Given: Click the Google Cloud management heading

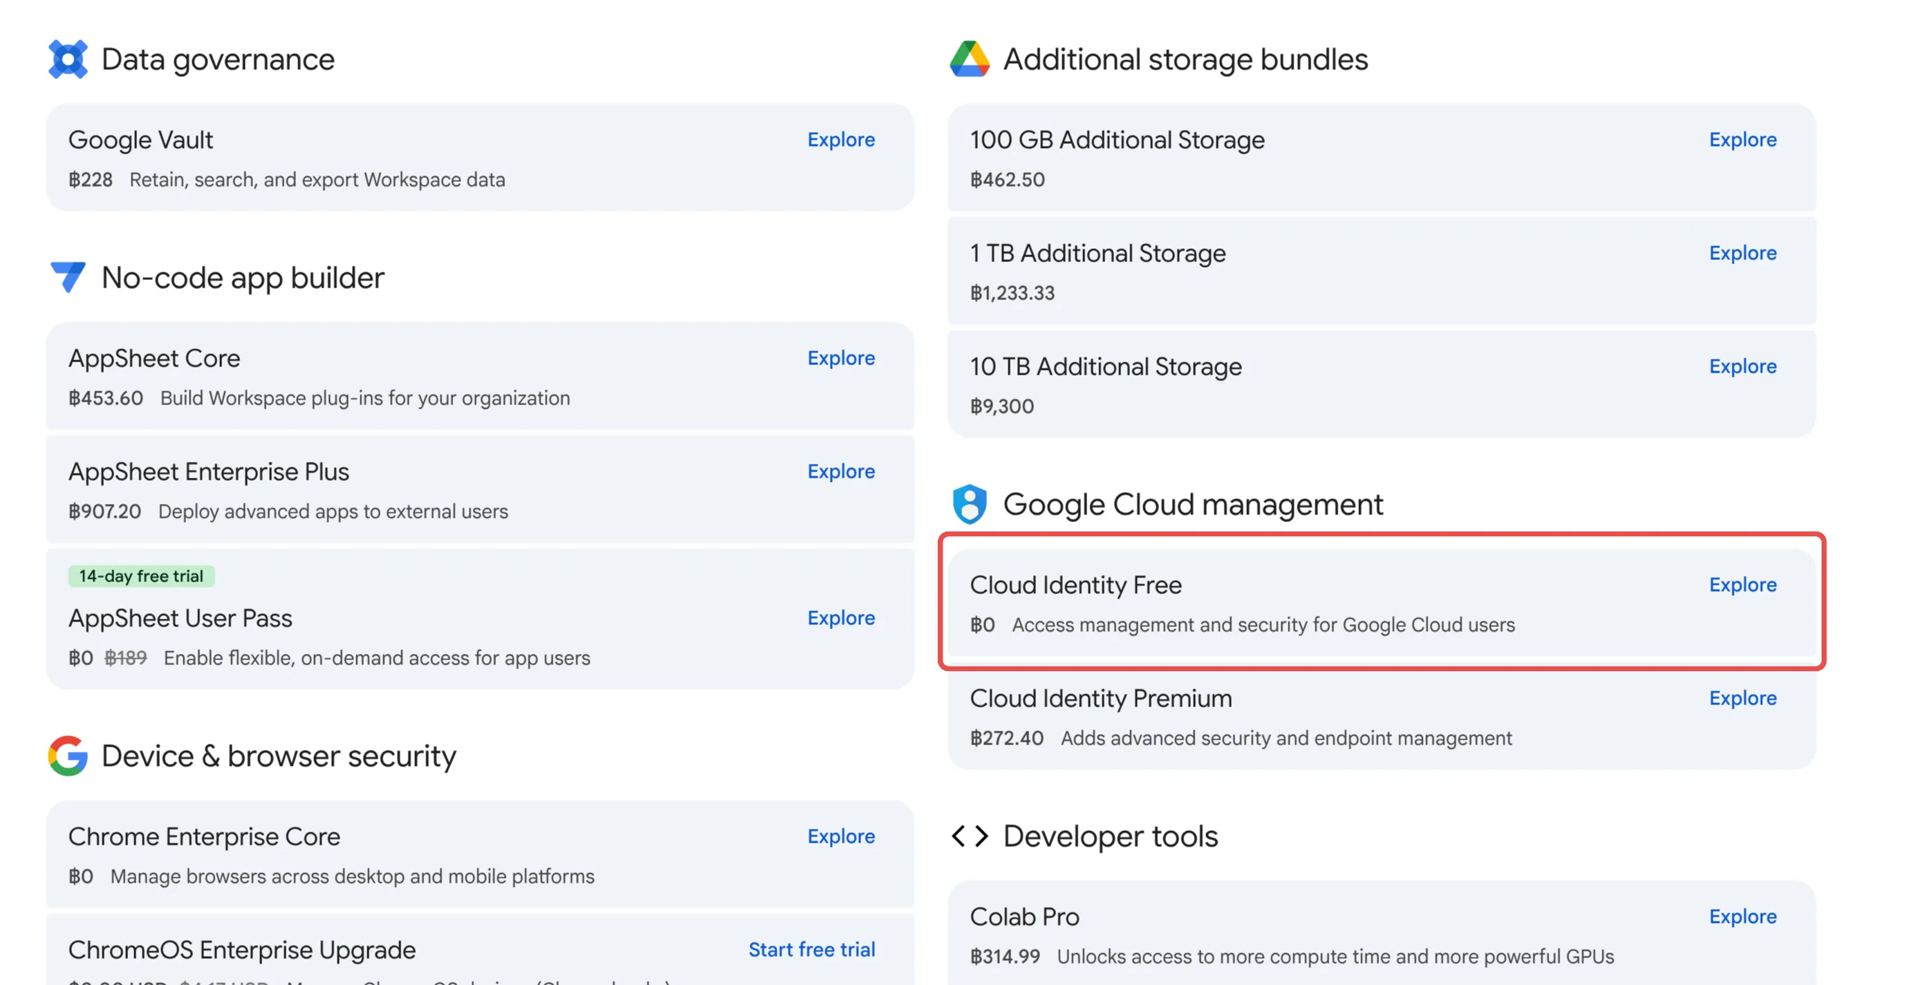Looking at the screenshot, I should pos(1193,505).
